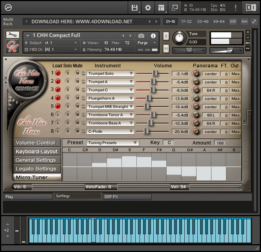Click the save disk icon in header

(x=134, y=7)
